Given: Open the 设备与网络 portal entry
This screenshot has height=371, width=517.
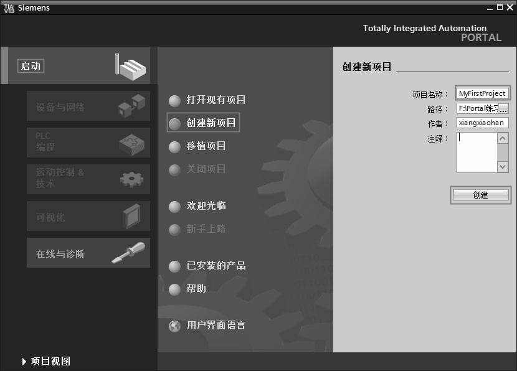Looking at the screenshot, I should (x=88, y=106).
